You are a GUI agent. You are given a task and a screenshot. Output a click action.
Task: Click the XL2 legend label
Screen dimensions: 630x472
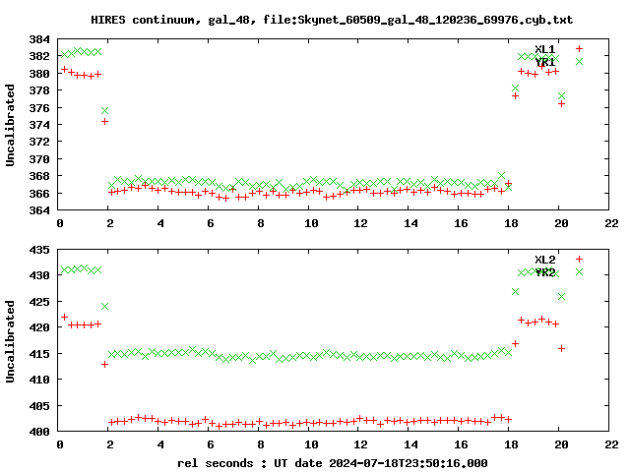[x=544, y=260]
